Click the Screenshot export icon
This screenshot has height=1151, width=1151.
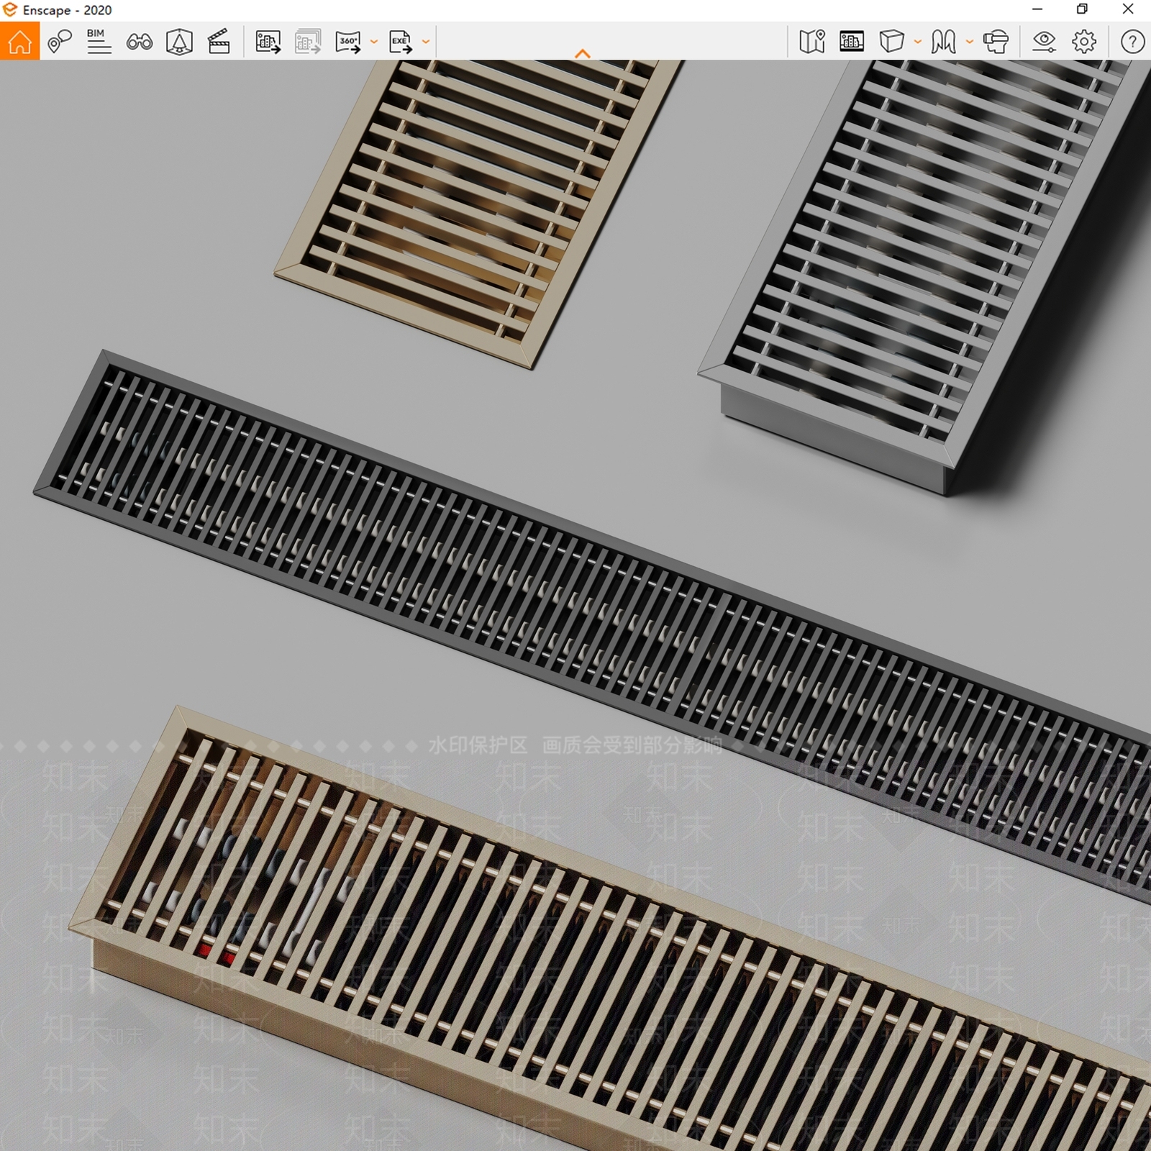[x=268, y=41]
